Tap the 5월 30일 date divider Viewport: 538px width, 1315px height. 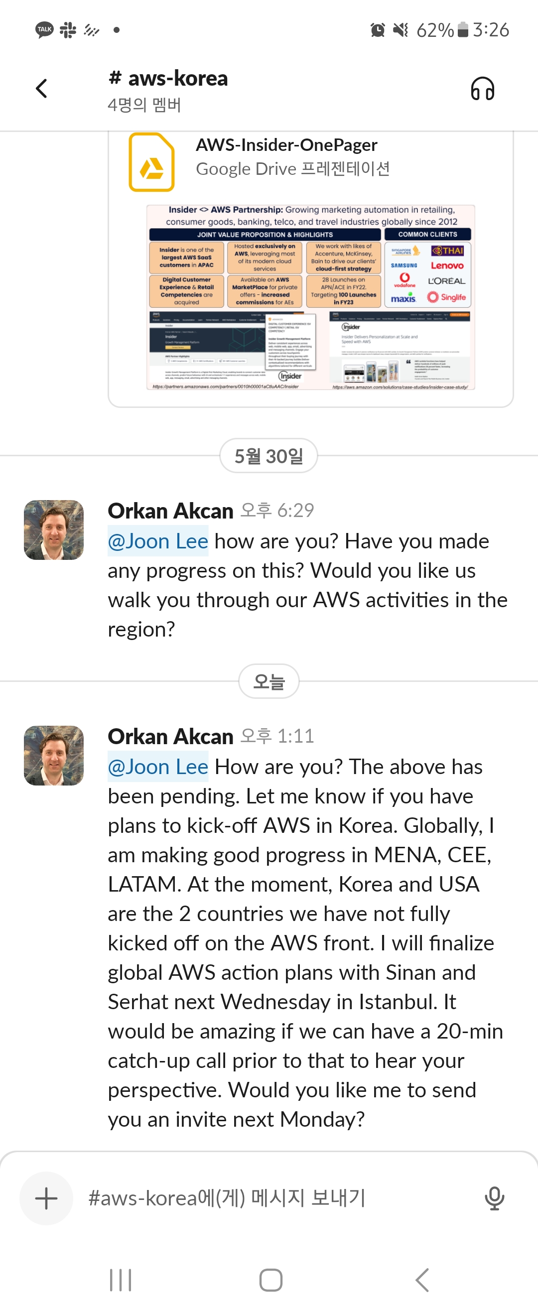(x=269, y=456)
